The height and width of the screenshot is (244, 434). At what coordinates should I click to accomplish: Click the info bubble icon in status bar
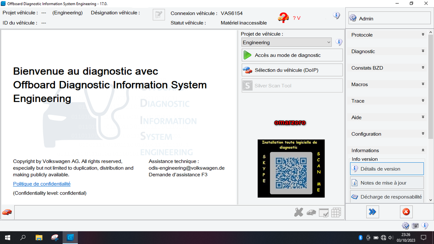[425, 226]
